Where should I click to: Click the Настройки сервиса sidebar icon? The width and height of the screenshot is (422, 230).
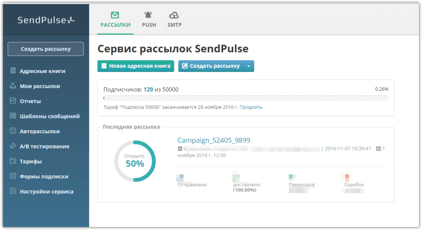13,191
